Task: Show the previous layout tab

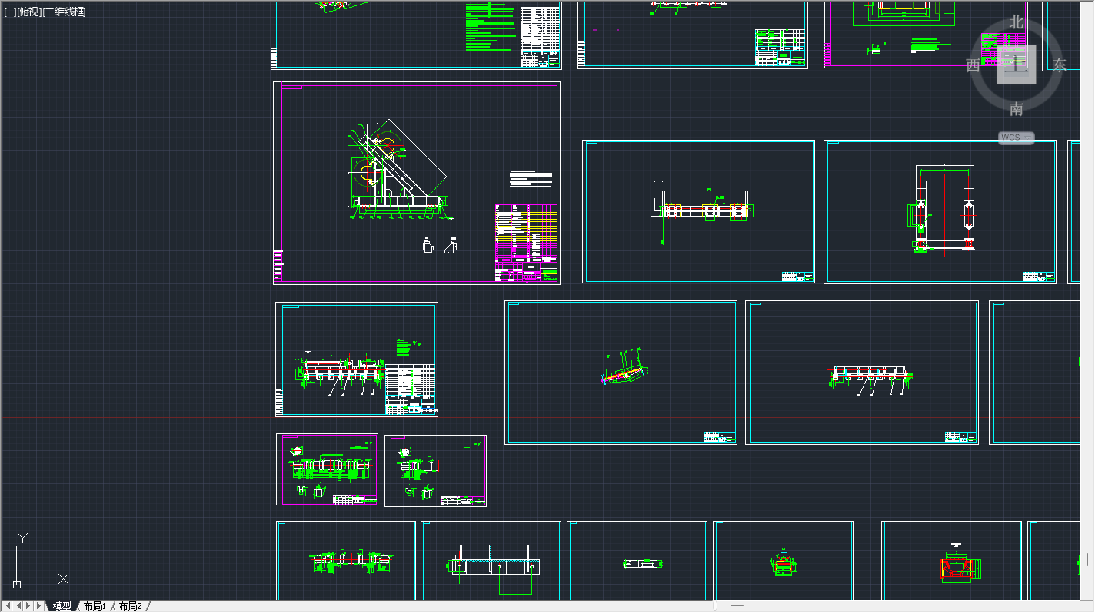Action: [x=18, y=606]
